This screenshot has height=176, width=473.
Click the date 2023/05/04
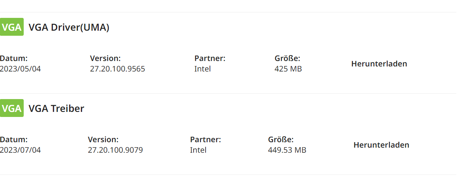(x=20, y=69)
